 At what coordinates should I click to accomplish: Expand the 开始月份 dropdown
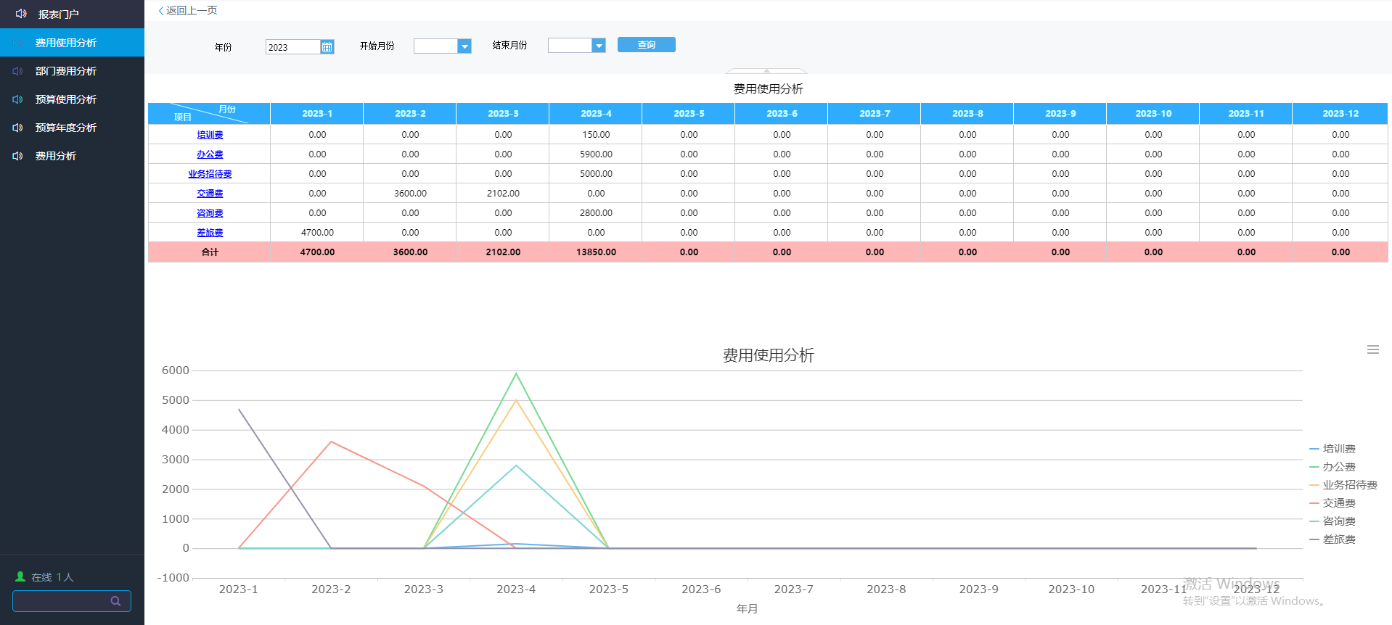464,46
